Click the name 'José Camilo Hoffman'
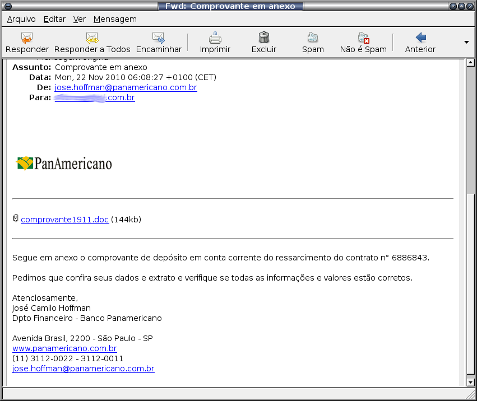The image size is (477, 401). click(52, 308)
